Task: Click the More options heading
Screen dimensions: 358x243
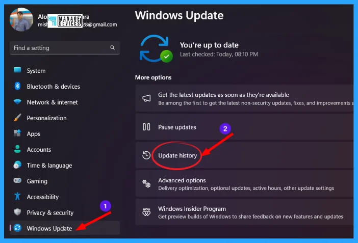Action: (153, 77)
